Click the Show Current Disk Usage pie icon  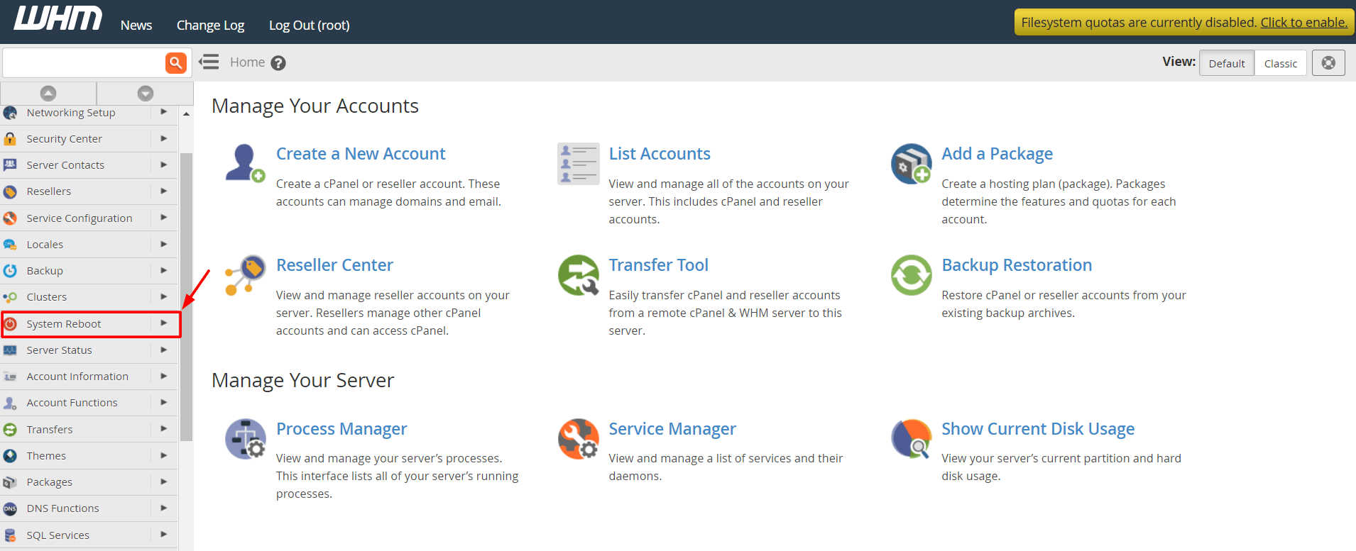click(911, 438)
